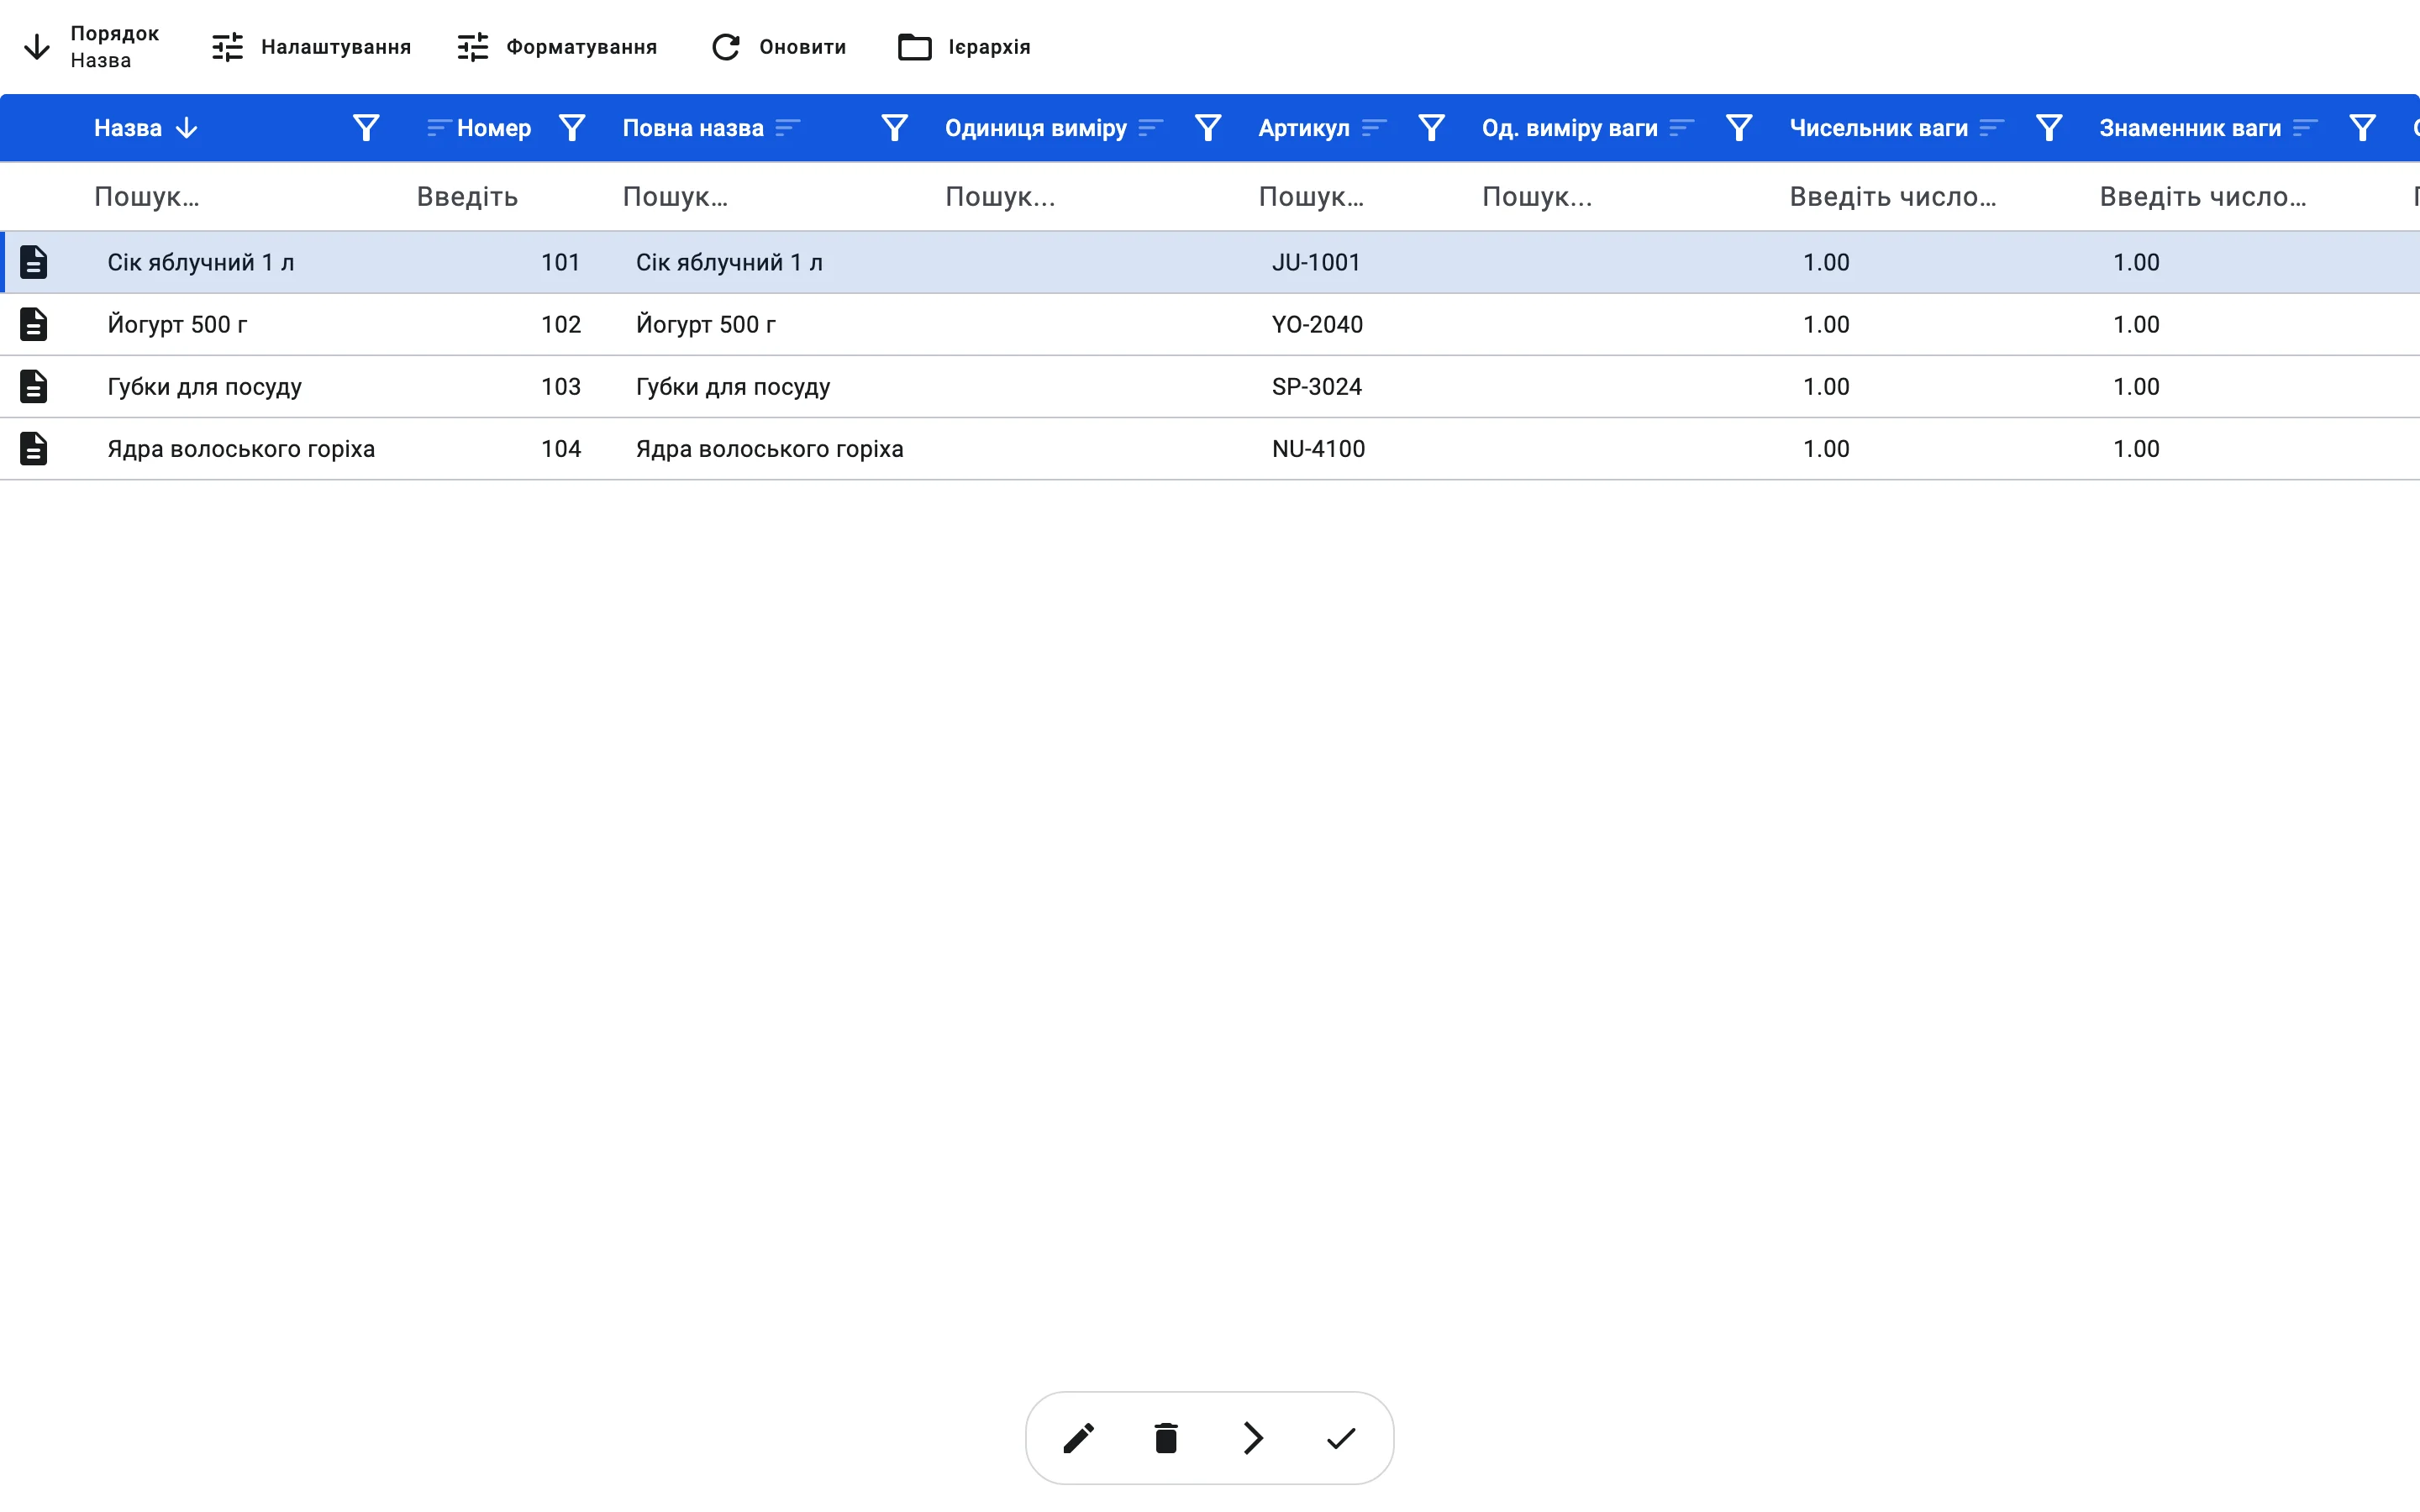
Task: Open filter for Одиниця виміру column
Action: click(x=1208, y=128)
